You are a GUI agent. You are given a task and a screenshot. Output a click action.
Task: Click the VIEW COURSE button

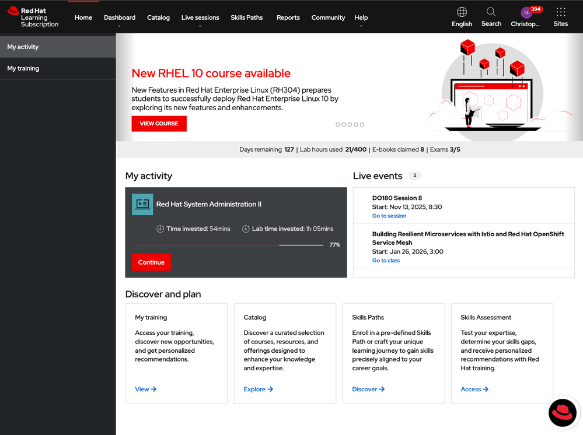(159, 124)
